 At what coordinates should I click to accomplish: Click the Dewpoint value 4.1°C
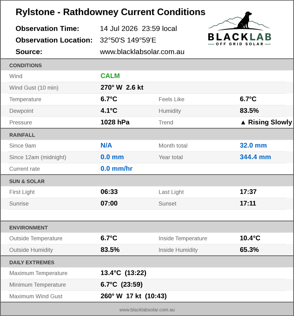coord(109,110)
